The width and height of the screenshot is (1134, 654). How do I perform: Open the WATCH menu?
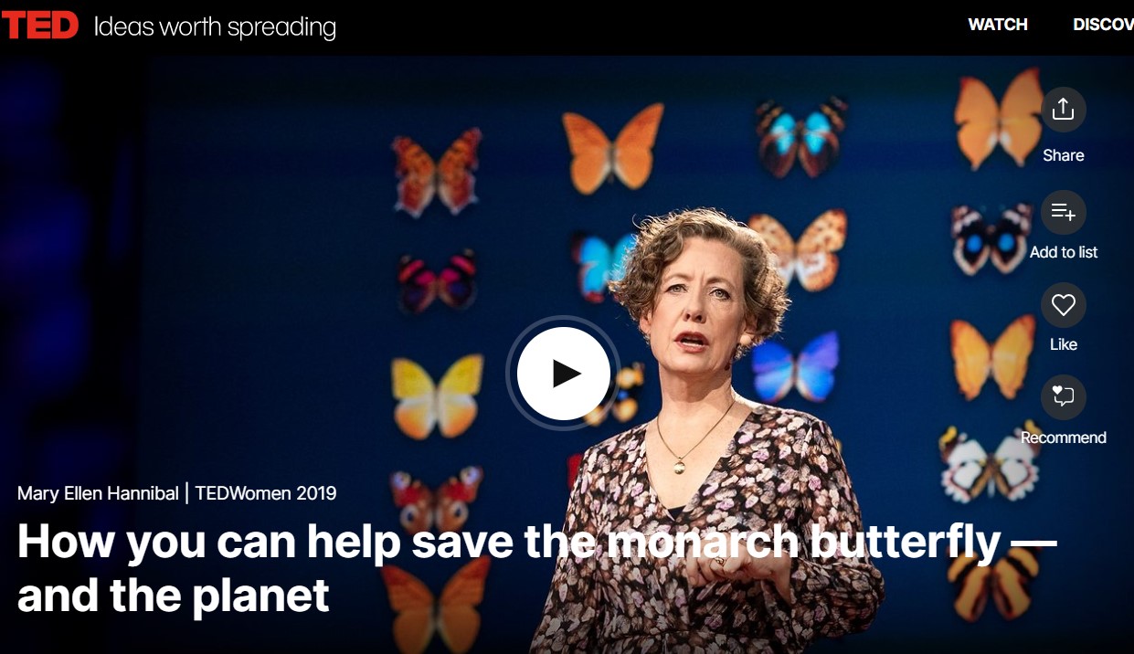(x=998, y=25)
